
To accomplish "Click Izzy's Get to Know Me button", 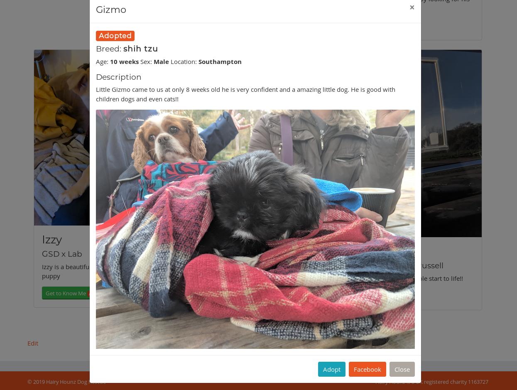I will tap(66, 293).
